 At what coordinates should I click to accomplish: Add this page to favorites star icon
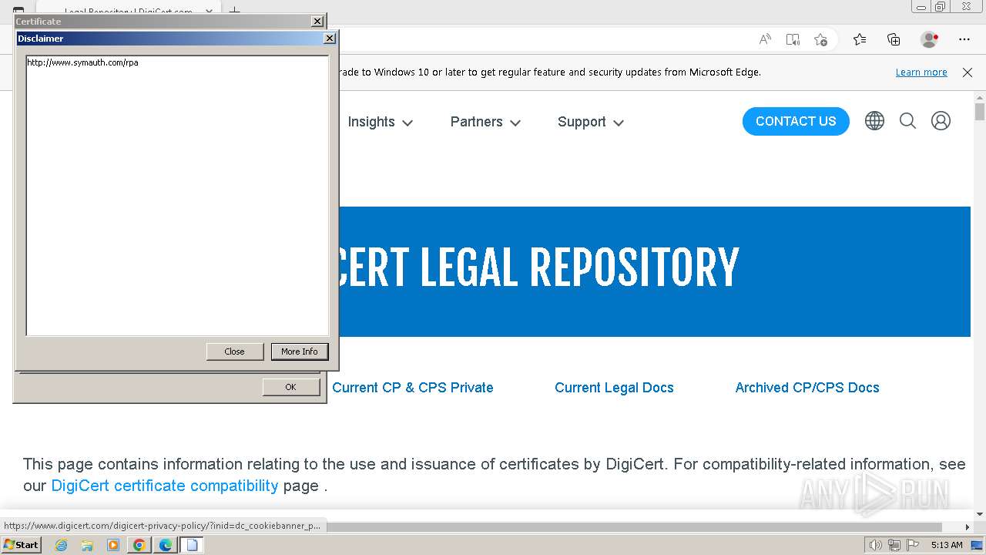pyautogui.click(x=820, y=39)
